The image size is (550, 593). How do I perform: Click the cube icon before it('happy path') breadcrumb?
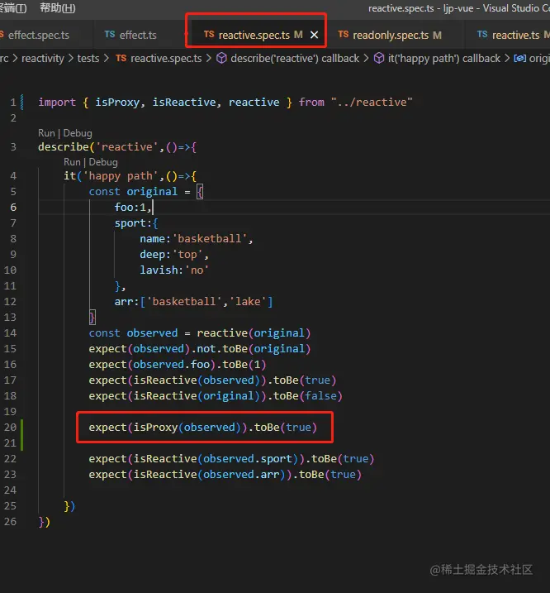[379, 58]
